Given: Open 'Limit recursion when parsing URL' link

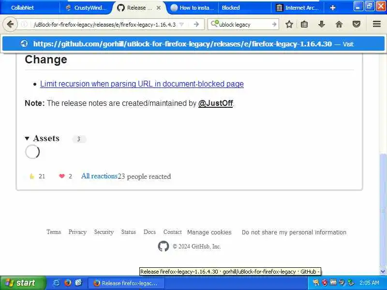Looking at the screenshot, I should [x=142, y=84].
